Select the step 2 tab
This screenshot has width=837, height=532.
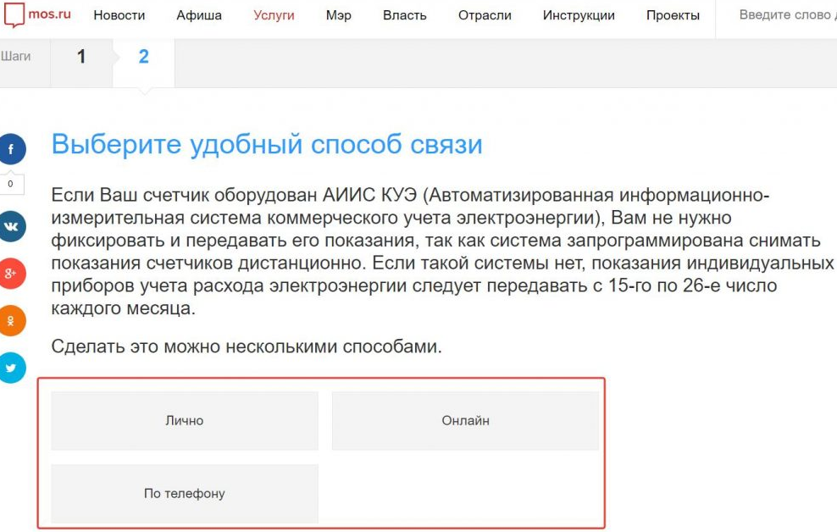coord(143,57)
